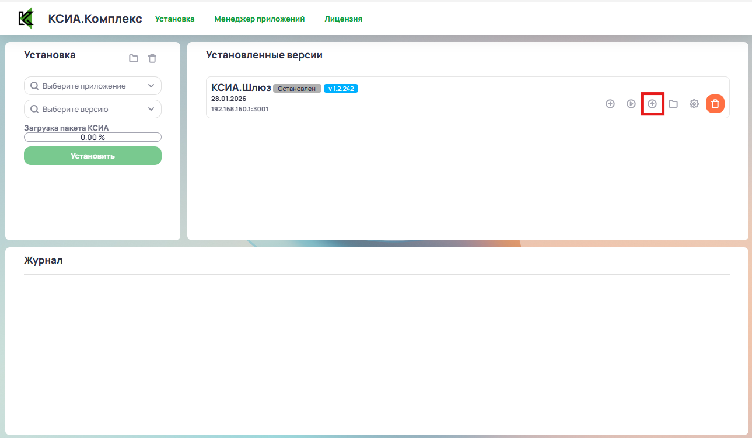
Task: Click the up-arrow update icon for КСИА.Шлюз
Action: pyautogui.click(x=652, y=104)
